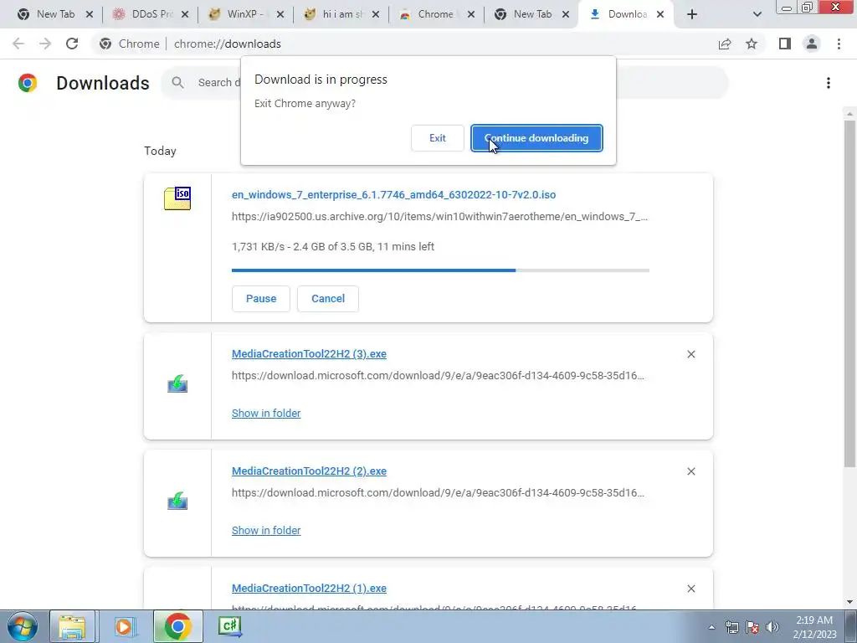Expand the tab search dropdown arrow
Viewport: 857px width, 643px height.
757,15
